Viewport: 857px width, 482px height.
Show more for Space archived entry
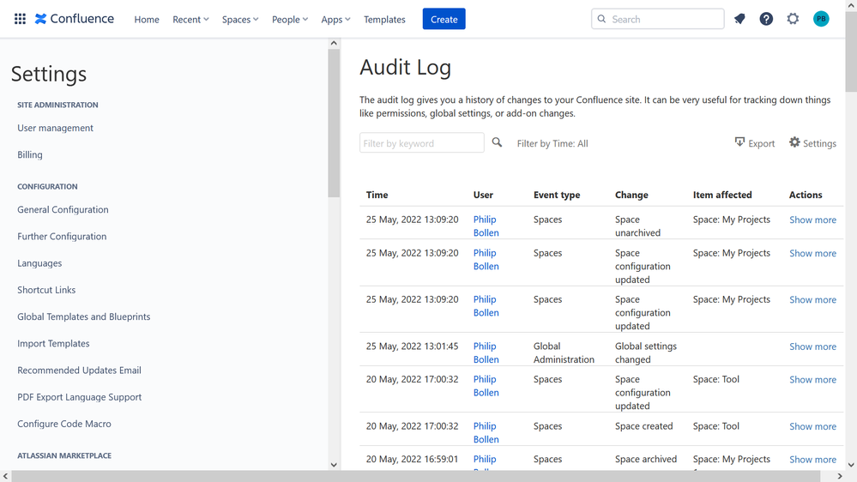pyautogui.click(x=812, y=460)
